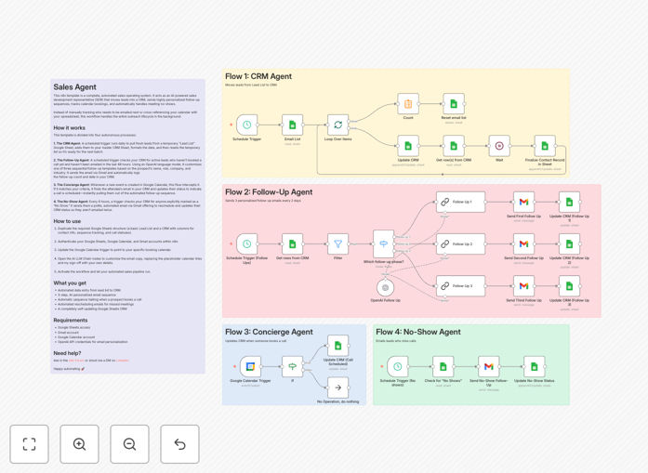The width and height of the screenshot is (648, 473).
Task: Open the Send No-Show Follow-Up Gmail node
Action: point(488,366)
